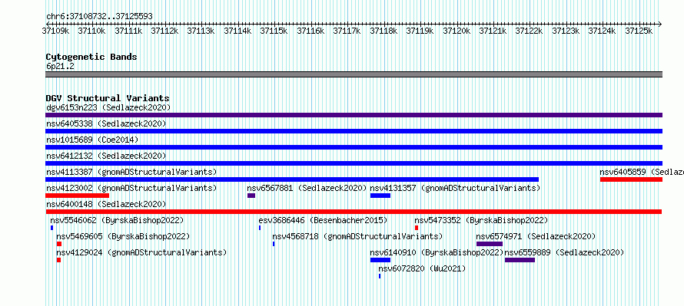
Task: Click the DGV Structural Variants track title
Action: click(x=108, y=98)
